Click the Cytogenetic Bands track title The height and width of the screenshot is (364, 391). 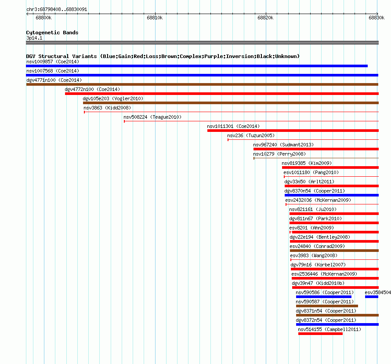[52, 33]
